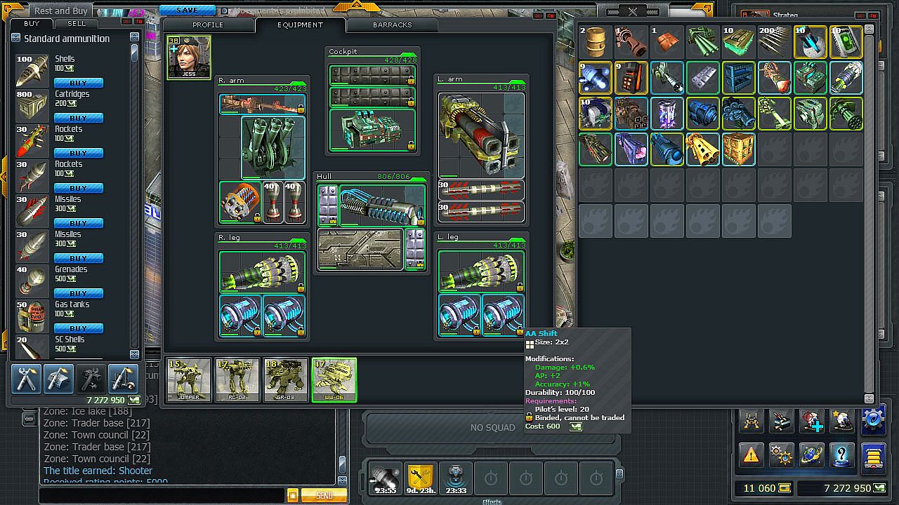
Task: Select the blue shelving rack item
Action: [738, 77]
